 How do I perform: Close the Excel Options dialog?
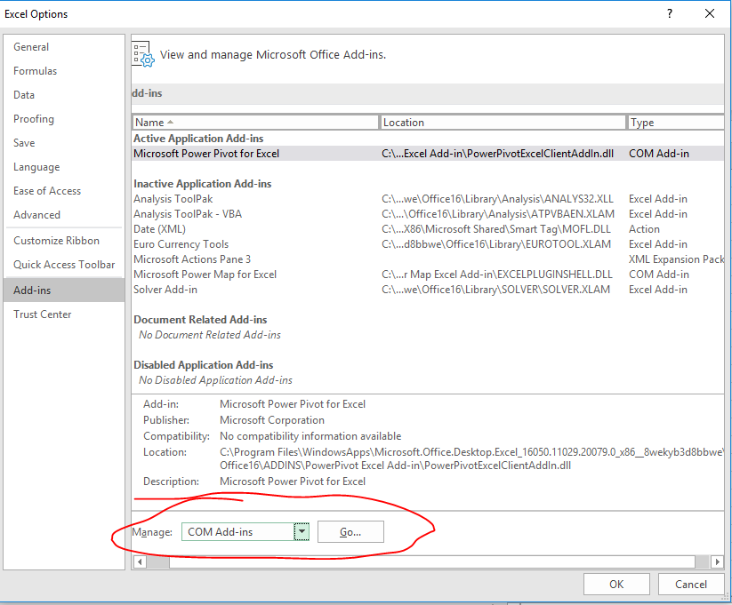(710, 13)
